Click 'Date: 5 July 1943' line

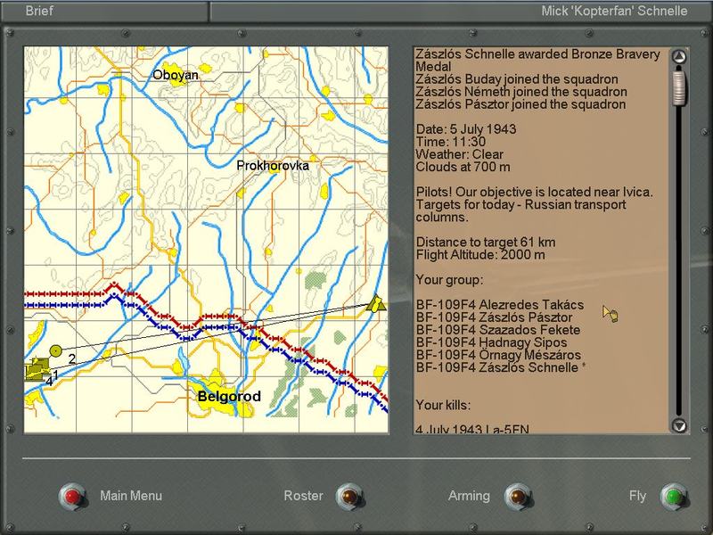tap(466, 129)
